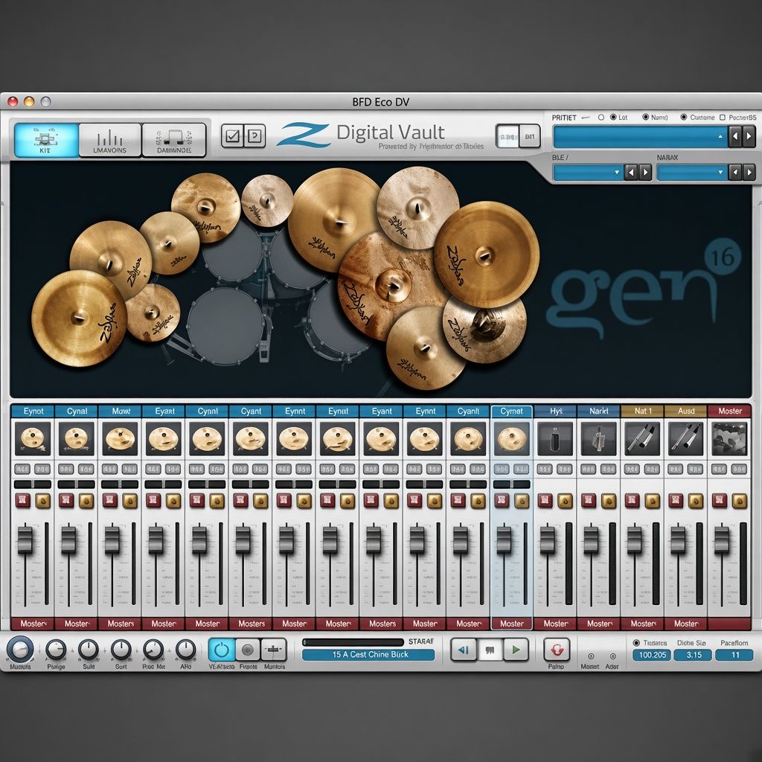Click the Moster master channel volume fader

click(x=722, y=540)
